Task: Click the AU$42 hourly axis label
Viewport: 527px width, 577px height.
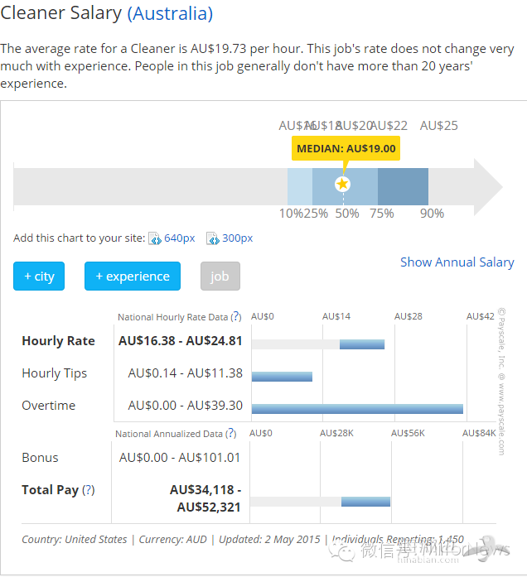Action: coord(481,316)
